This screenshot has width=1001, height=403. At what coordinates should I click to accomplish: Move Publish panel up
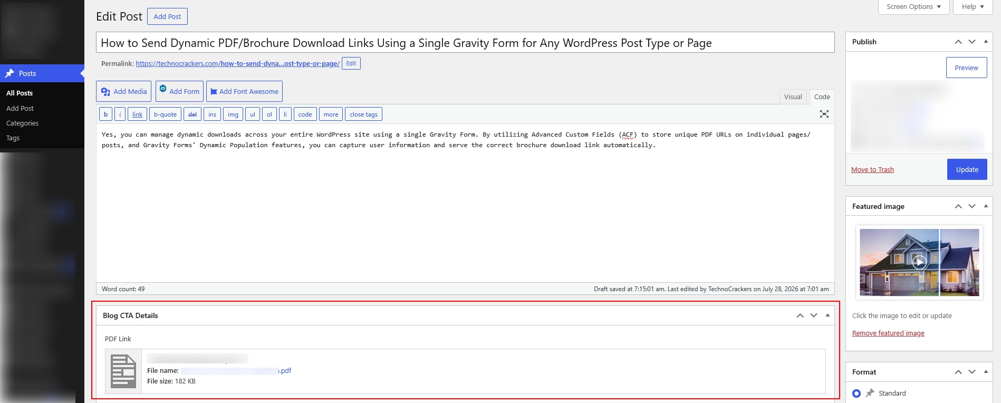pyautogui.click(x=958, y=42)
